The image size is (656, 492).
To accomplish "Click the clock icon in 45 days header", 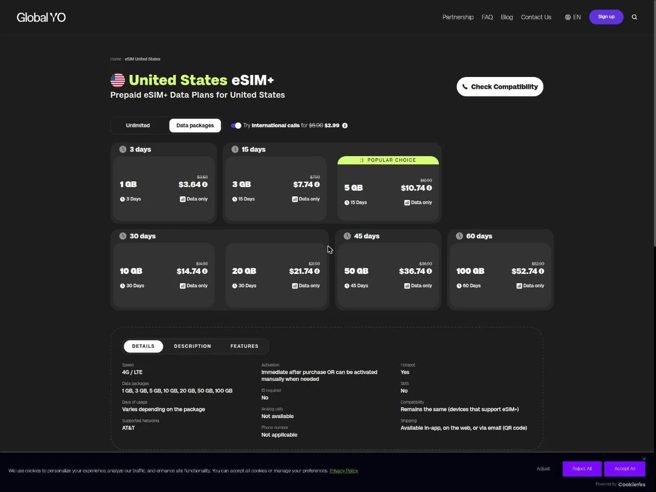I will point(347,236).
